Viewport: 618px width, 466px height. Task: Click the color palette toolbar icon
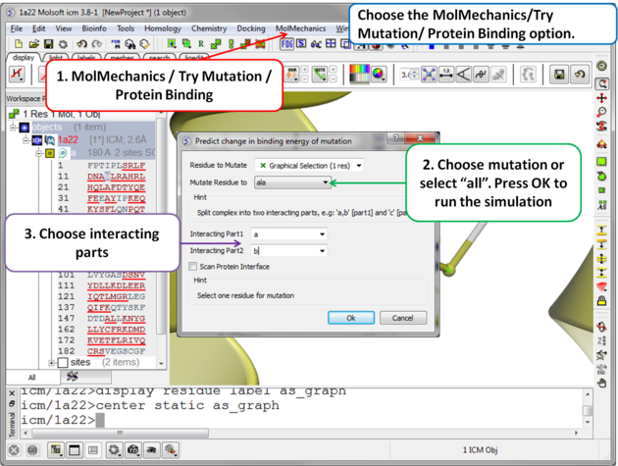[360, 75]
